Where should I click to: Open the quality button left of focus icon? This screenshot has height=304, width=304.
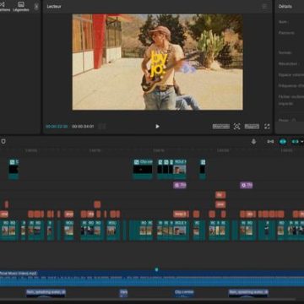tap(221, 127)
